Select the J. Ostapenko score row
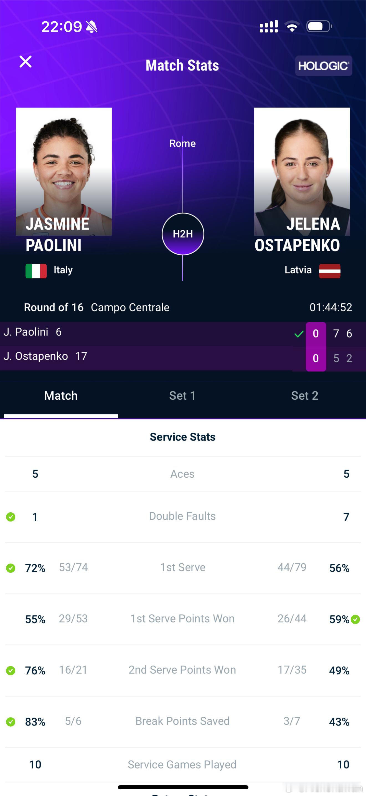This screenshot has width=366, height=796. click(183, 358)
